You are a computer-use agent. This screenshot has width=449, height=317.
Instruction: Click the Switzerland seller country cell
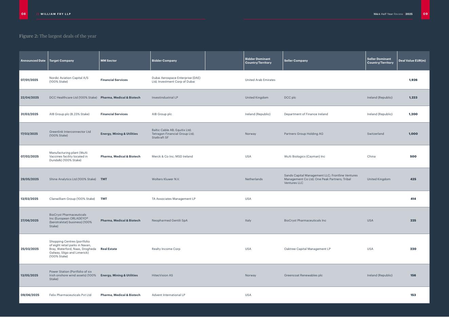[376, 134]
